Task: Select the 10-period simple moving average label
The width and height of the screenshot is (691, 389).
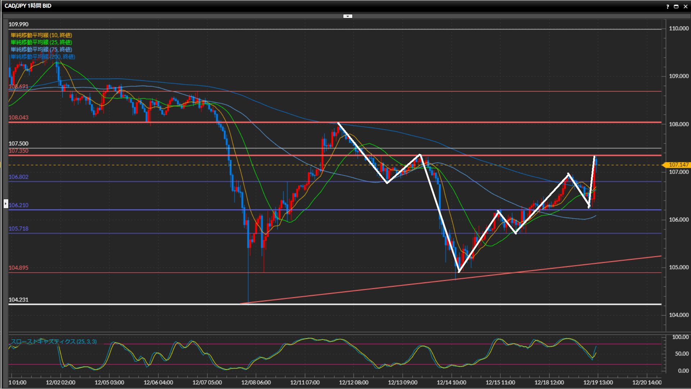Action: [x=41, y=35]
